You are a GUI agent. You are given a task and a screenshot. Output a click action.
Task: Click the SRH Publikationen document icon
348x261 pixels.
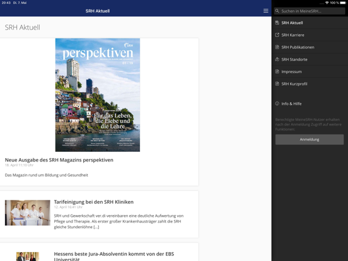click(277, 47)
